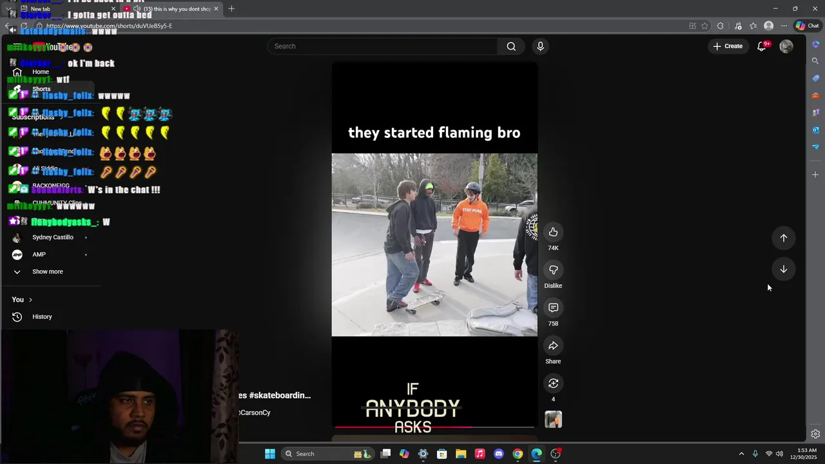This screenshot has height=464, width=825.
Task: Open Edge Extensions puzzle icon
Action: (721, 26)
